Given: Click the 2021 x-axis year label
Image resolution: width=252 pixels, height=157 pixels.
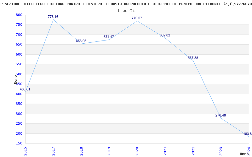Looking at the screenshot, I should coord(165,151).
